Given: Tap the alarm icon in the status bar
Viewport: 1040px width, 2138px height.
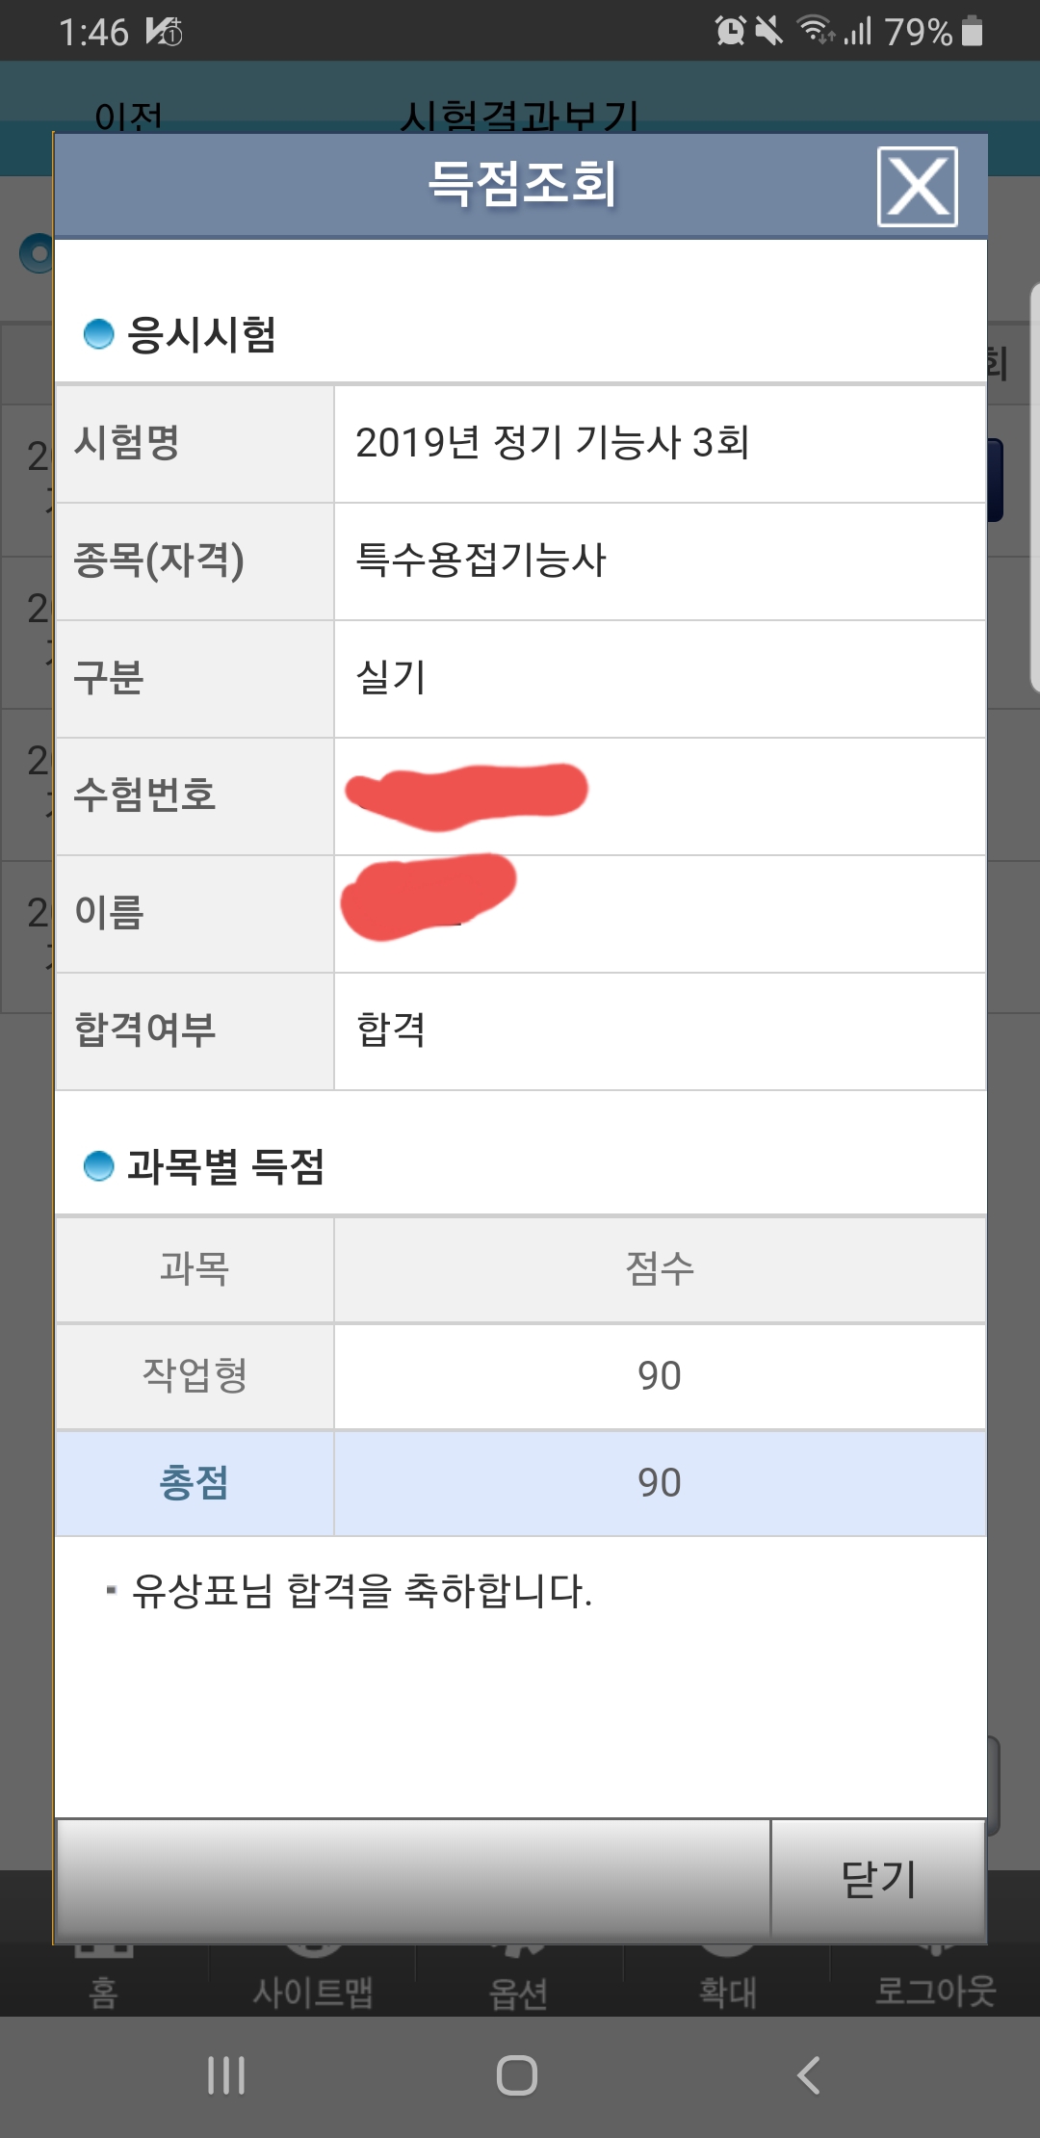Looking at the screenshot, I should [730, 32].
